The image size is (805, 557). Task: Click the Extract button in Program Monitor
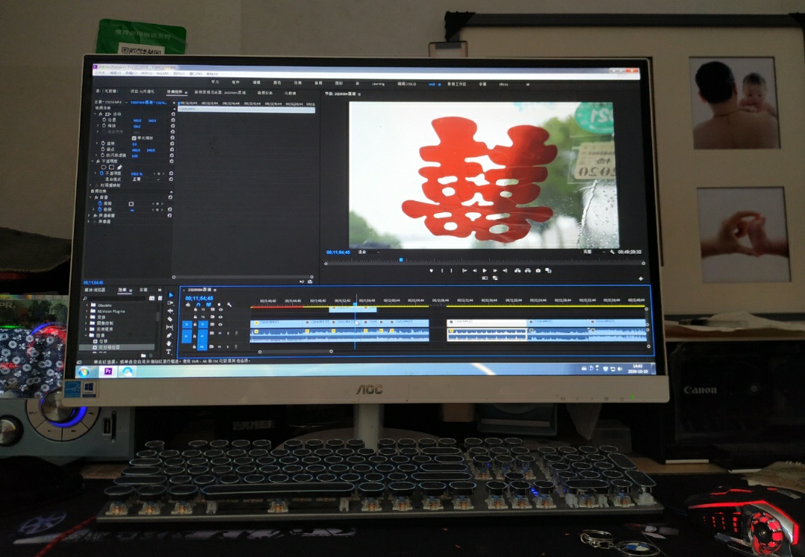(x=528, y=270)
